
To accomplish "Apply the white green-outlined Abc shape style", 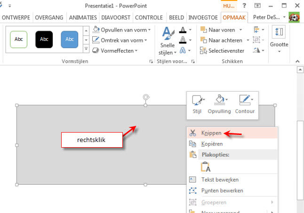I will pos(19,39).
